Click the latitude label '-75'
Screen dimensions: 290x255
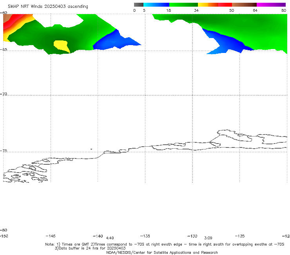(x=4, y=151)
